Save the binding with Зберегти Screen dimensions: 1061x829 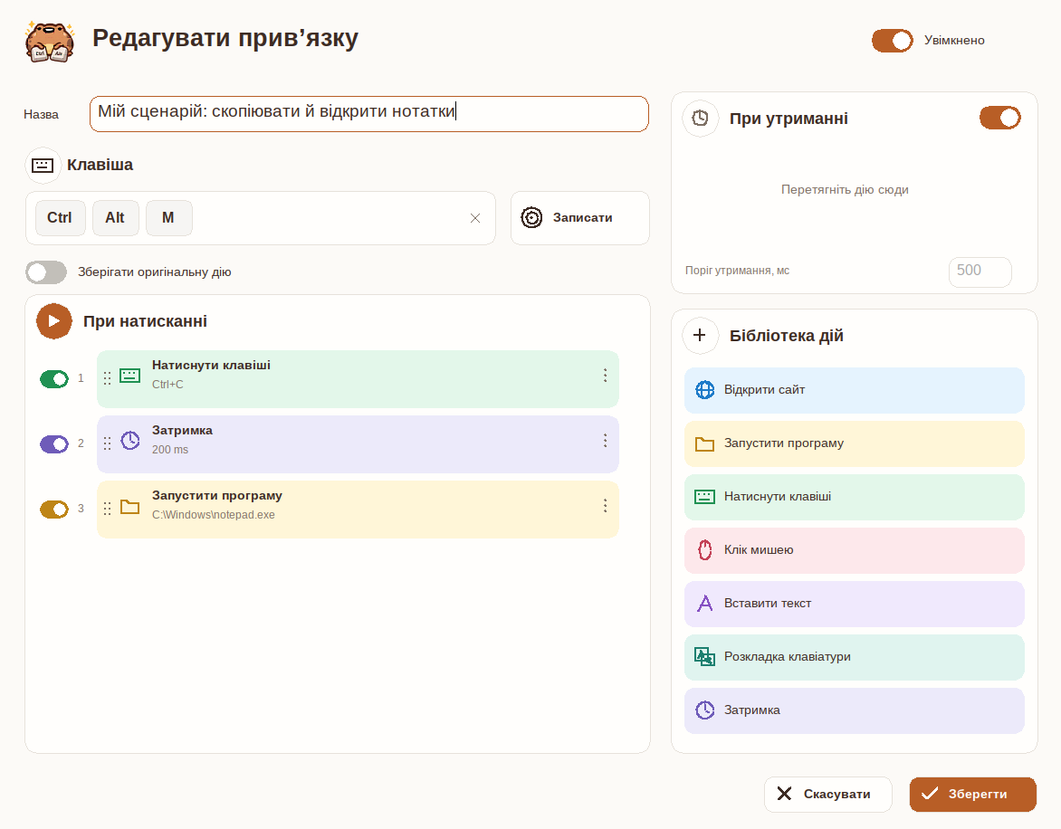pyautogui.click(x=972, y=794)
